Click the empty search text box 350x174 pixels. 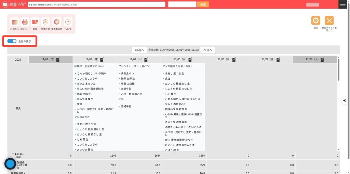[x=182, y=4]
